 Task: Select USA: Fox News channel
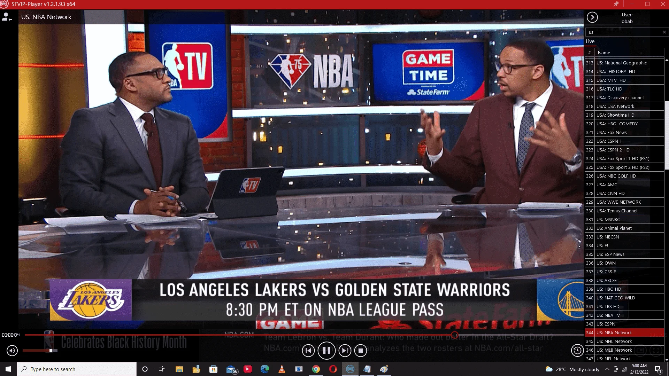click(x=624, y=132)
